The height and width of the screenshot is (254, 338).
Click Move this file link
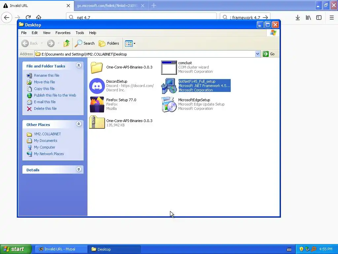[x=45, y=82]
